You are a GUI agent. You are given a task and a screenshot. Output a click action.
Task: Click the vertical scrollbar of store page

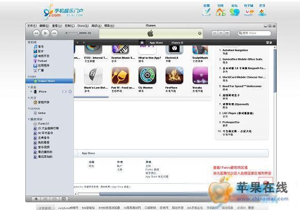(x=275, y=71)
